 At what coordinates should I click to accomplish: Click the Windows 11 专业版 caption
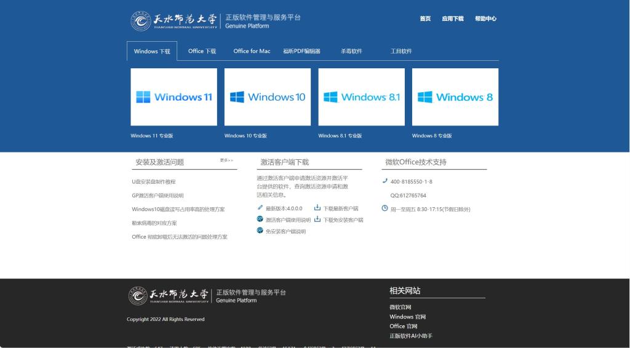(x=151, y=136)
